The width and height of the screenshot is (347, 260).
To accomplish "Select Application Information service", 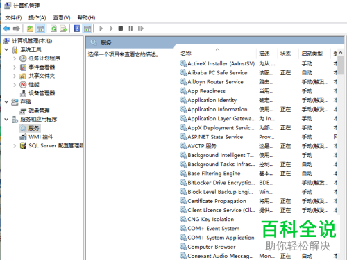I will tap(258, 109).
